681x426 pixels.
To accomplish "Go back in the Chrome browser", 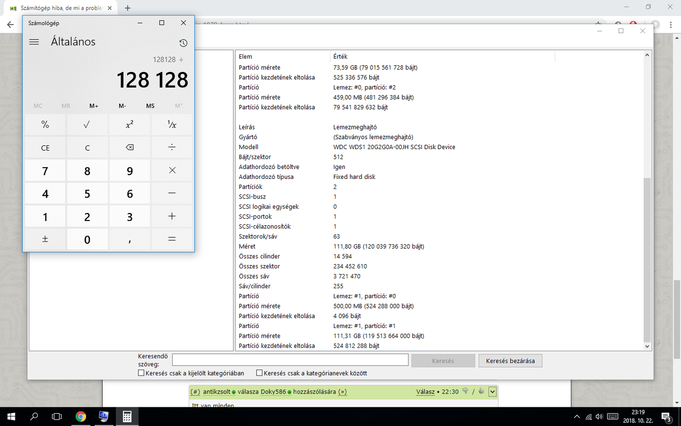I will tap(10, 24).
